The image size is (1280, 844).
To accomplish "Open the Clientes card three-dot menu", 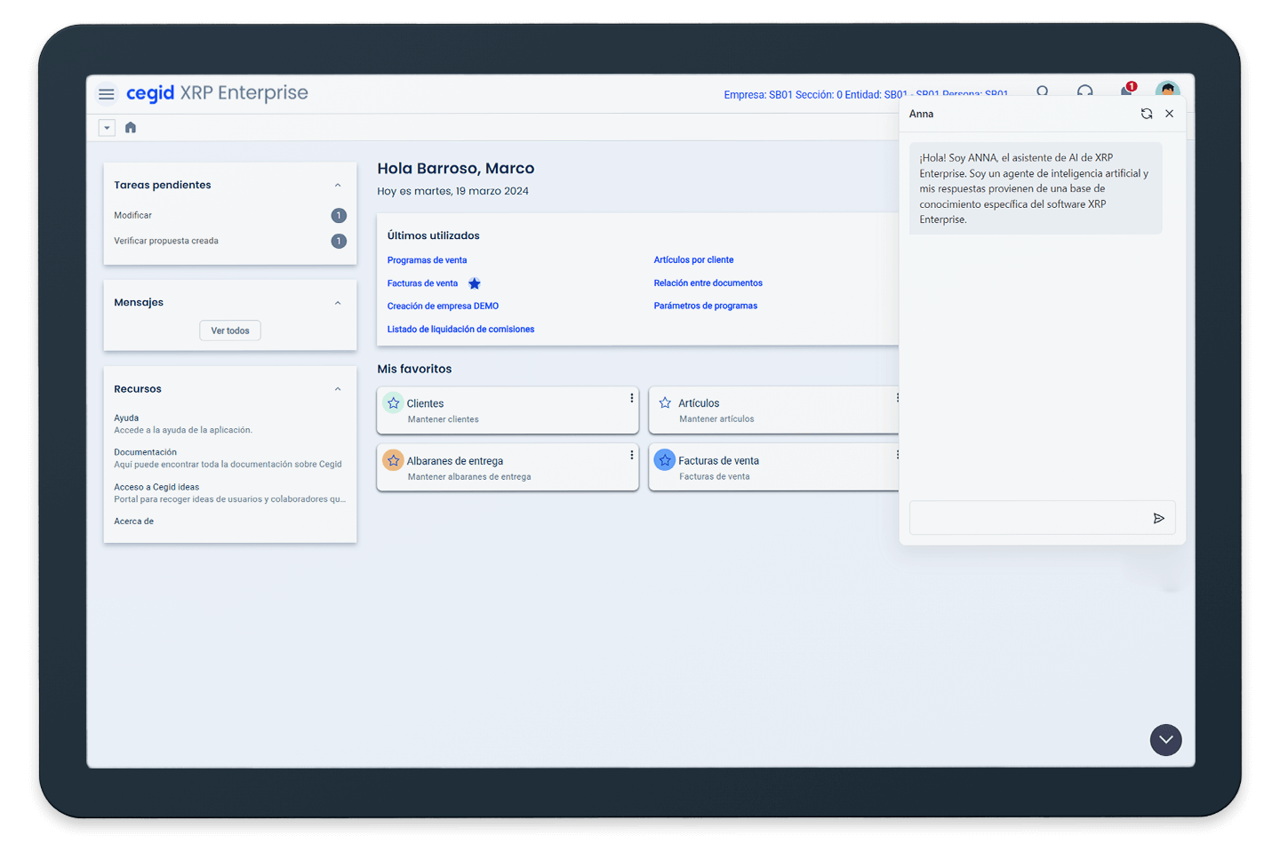I will [x=632, y=399].
